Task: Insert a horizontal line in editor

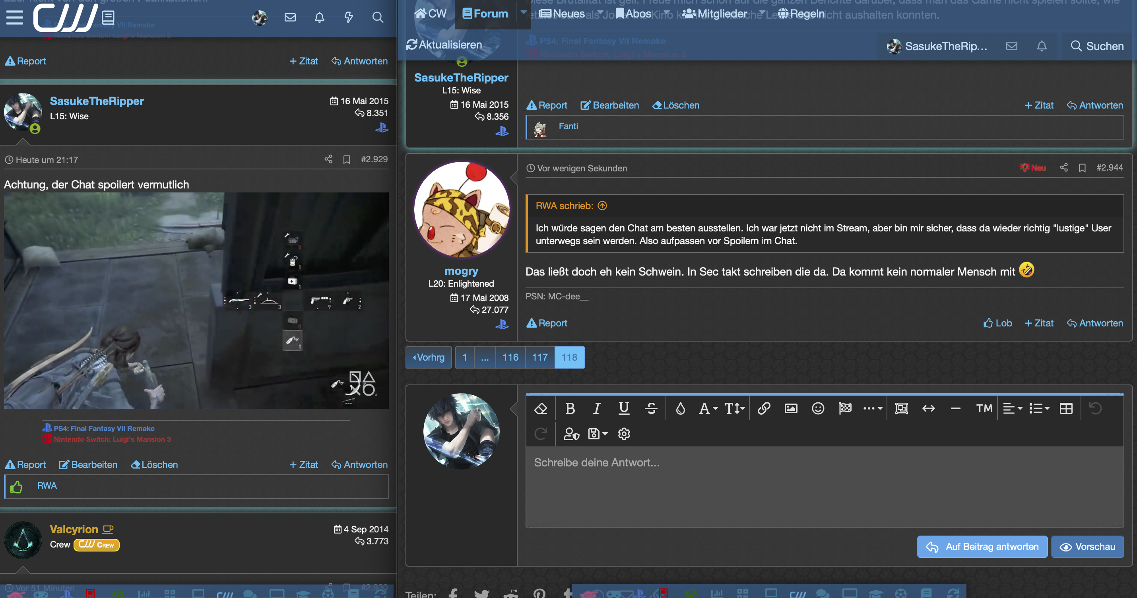Action: 955,408
